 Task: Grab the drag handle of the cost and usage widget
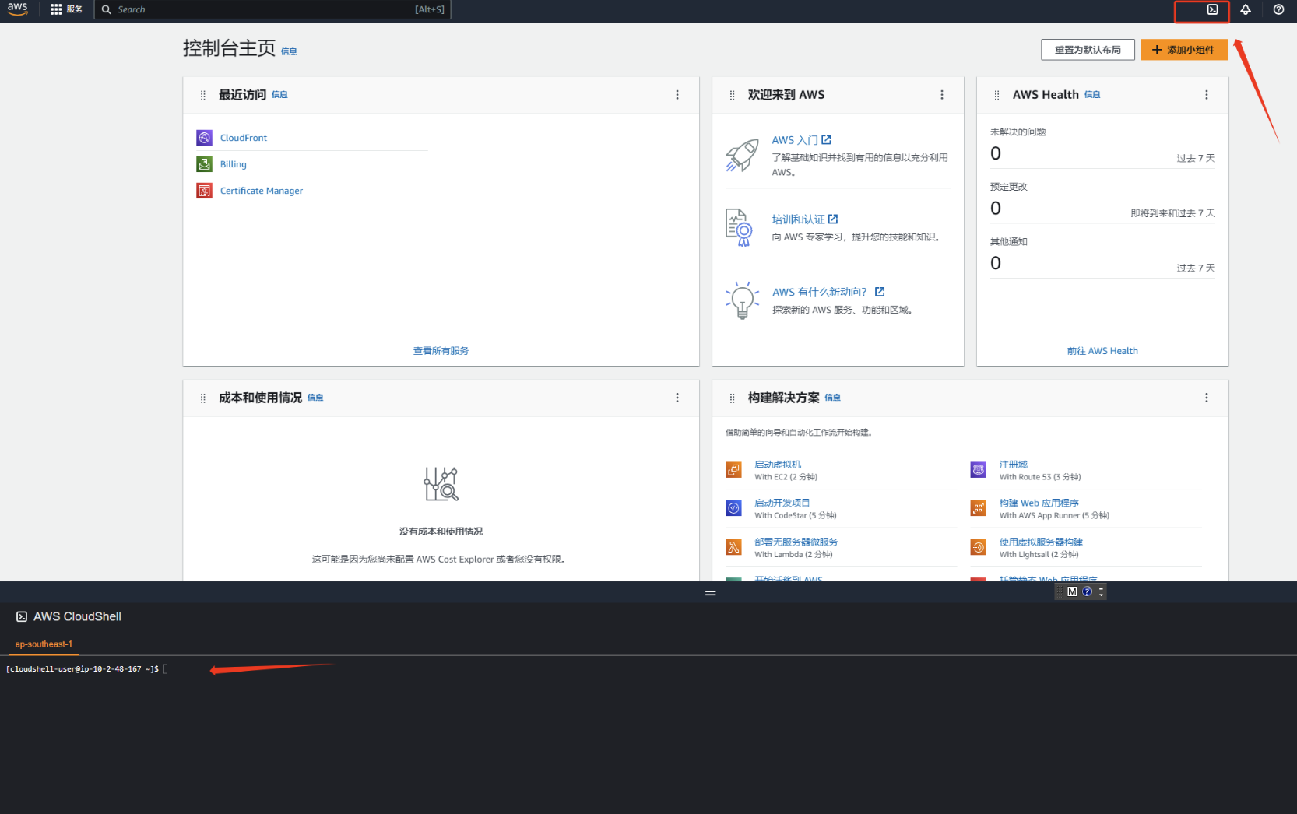(203, 398)
